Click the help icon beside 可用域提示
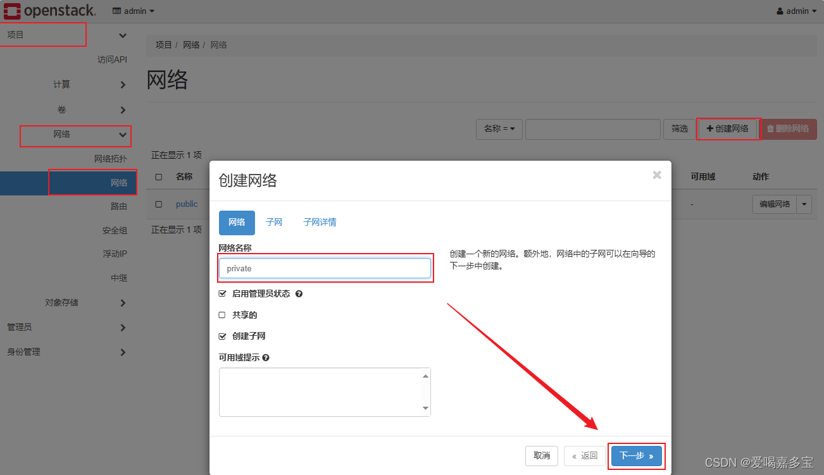 pos(266,357)
